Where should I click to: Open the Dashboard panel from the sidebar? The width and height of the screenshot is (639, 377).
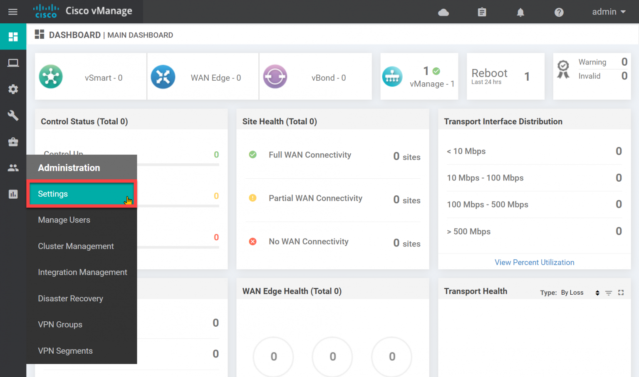pyautogui.click(x=13, y=37)
